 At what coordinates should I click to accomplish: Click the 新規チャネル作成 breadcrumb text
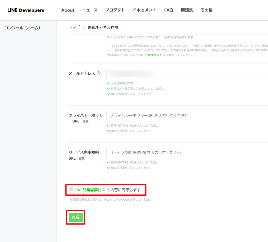click(103, 27)
